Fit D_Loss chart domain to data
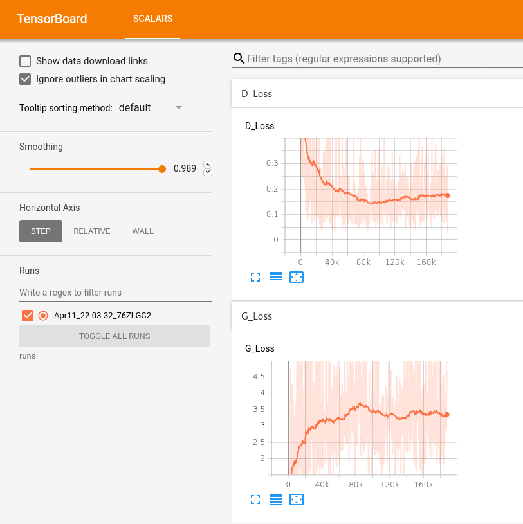 pyautogui.click(x=297, y=277)
